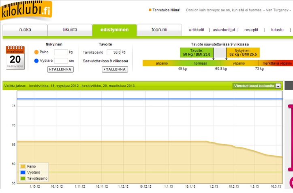This screenshot has height=193, width=293.
Task: Open the reseptit link
Action: coord(251,30)
